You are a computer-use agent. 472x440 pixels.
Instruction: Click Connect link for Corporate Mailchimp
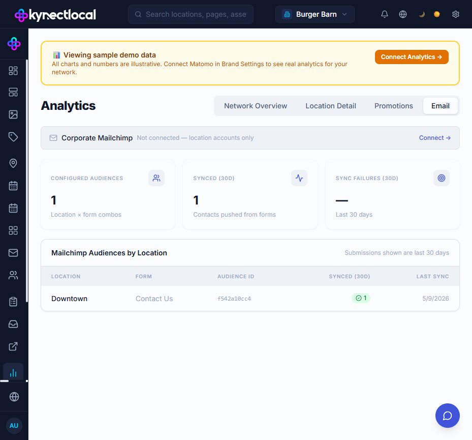pos(435,138)
